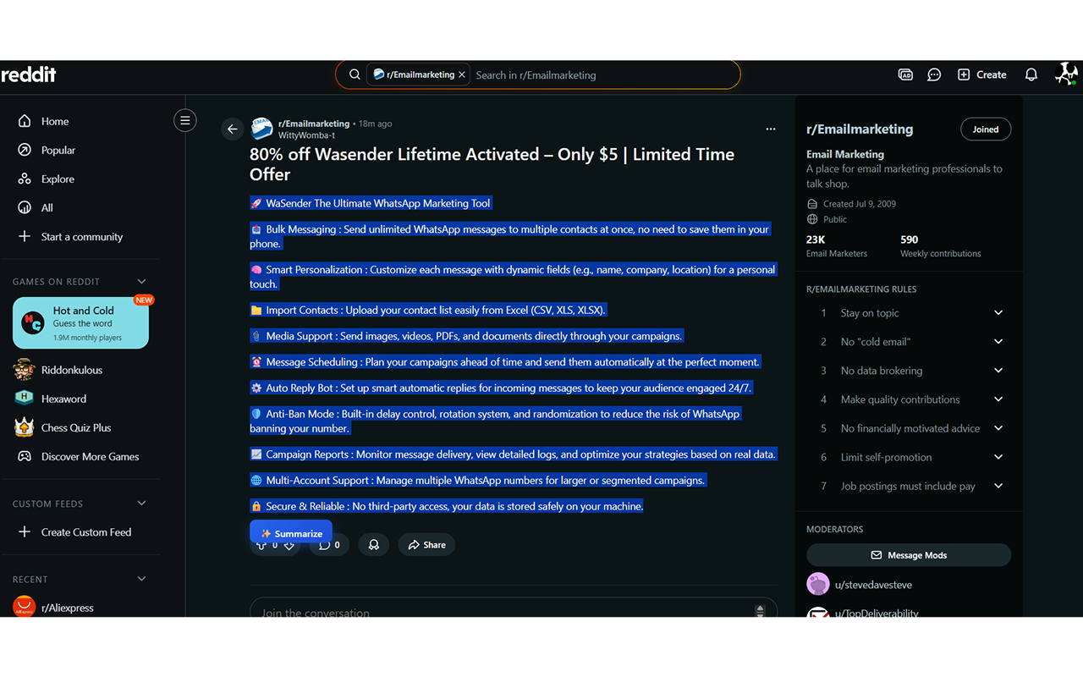
Task: Click the 23K Email Marketers count
Action: 837,245
